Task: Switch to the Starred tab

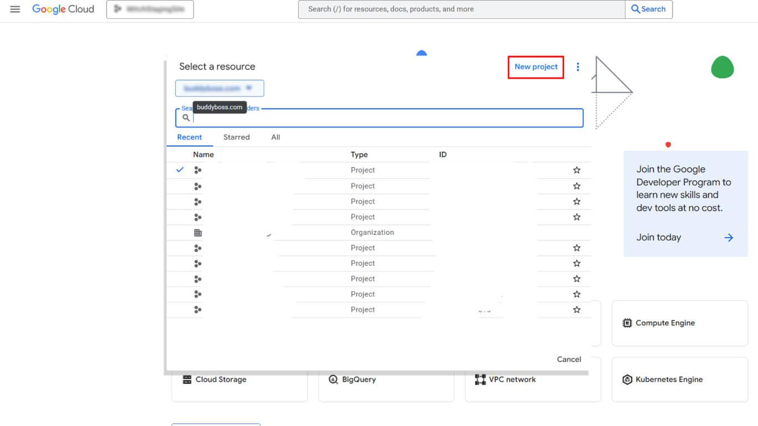Action: tap(236, 137)
